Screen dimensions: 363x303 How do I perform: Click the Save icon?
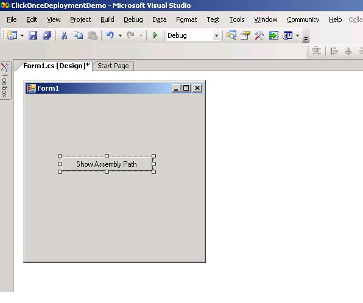pos(33,36)
